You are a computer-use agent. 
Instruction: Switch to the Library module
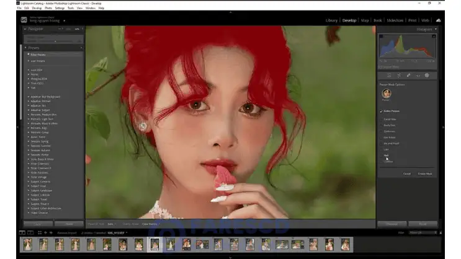(x=332, y=20)
